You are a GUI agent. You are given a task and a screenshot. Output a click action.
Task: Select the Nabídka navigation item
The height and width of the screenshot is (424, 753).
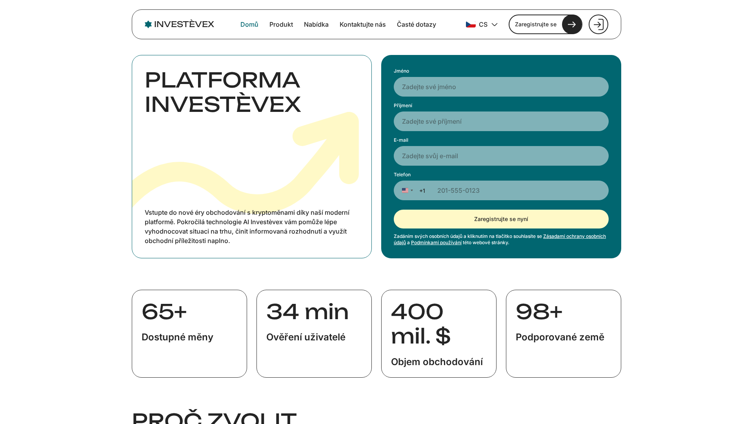pos(316,24)
